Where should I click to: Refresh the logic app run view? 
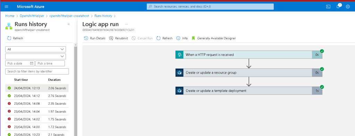click(164, 38)
